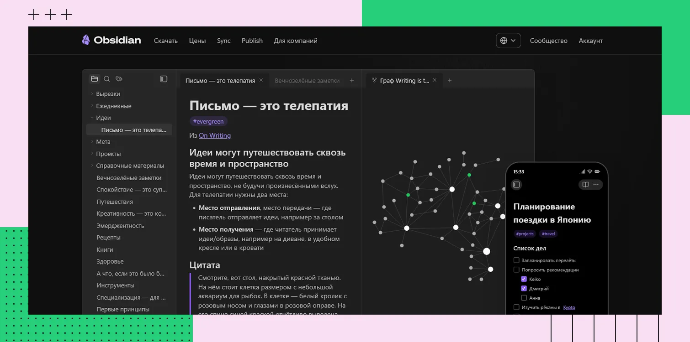The height and width of the screenshot is (342, 690).
Task: Check the Анна checkbox
Action: pos(524,298)
